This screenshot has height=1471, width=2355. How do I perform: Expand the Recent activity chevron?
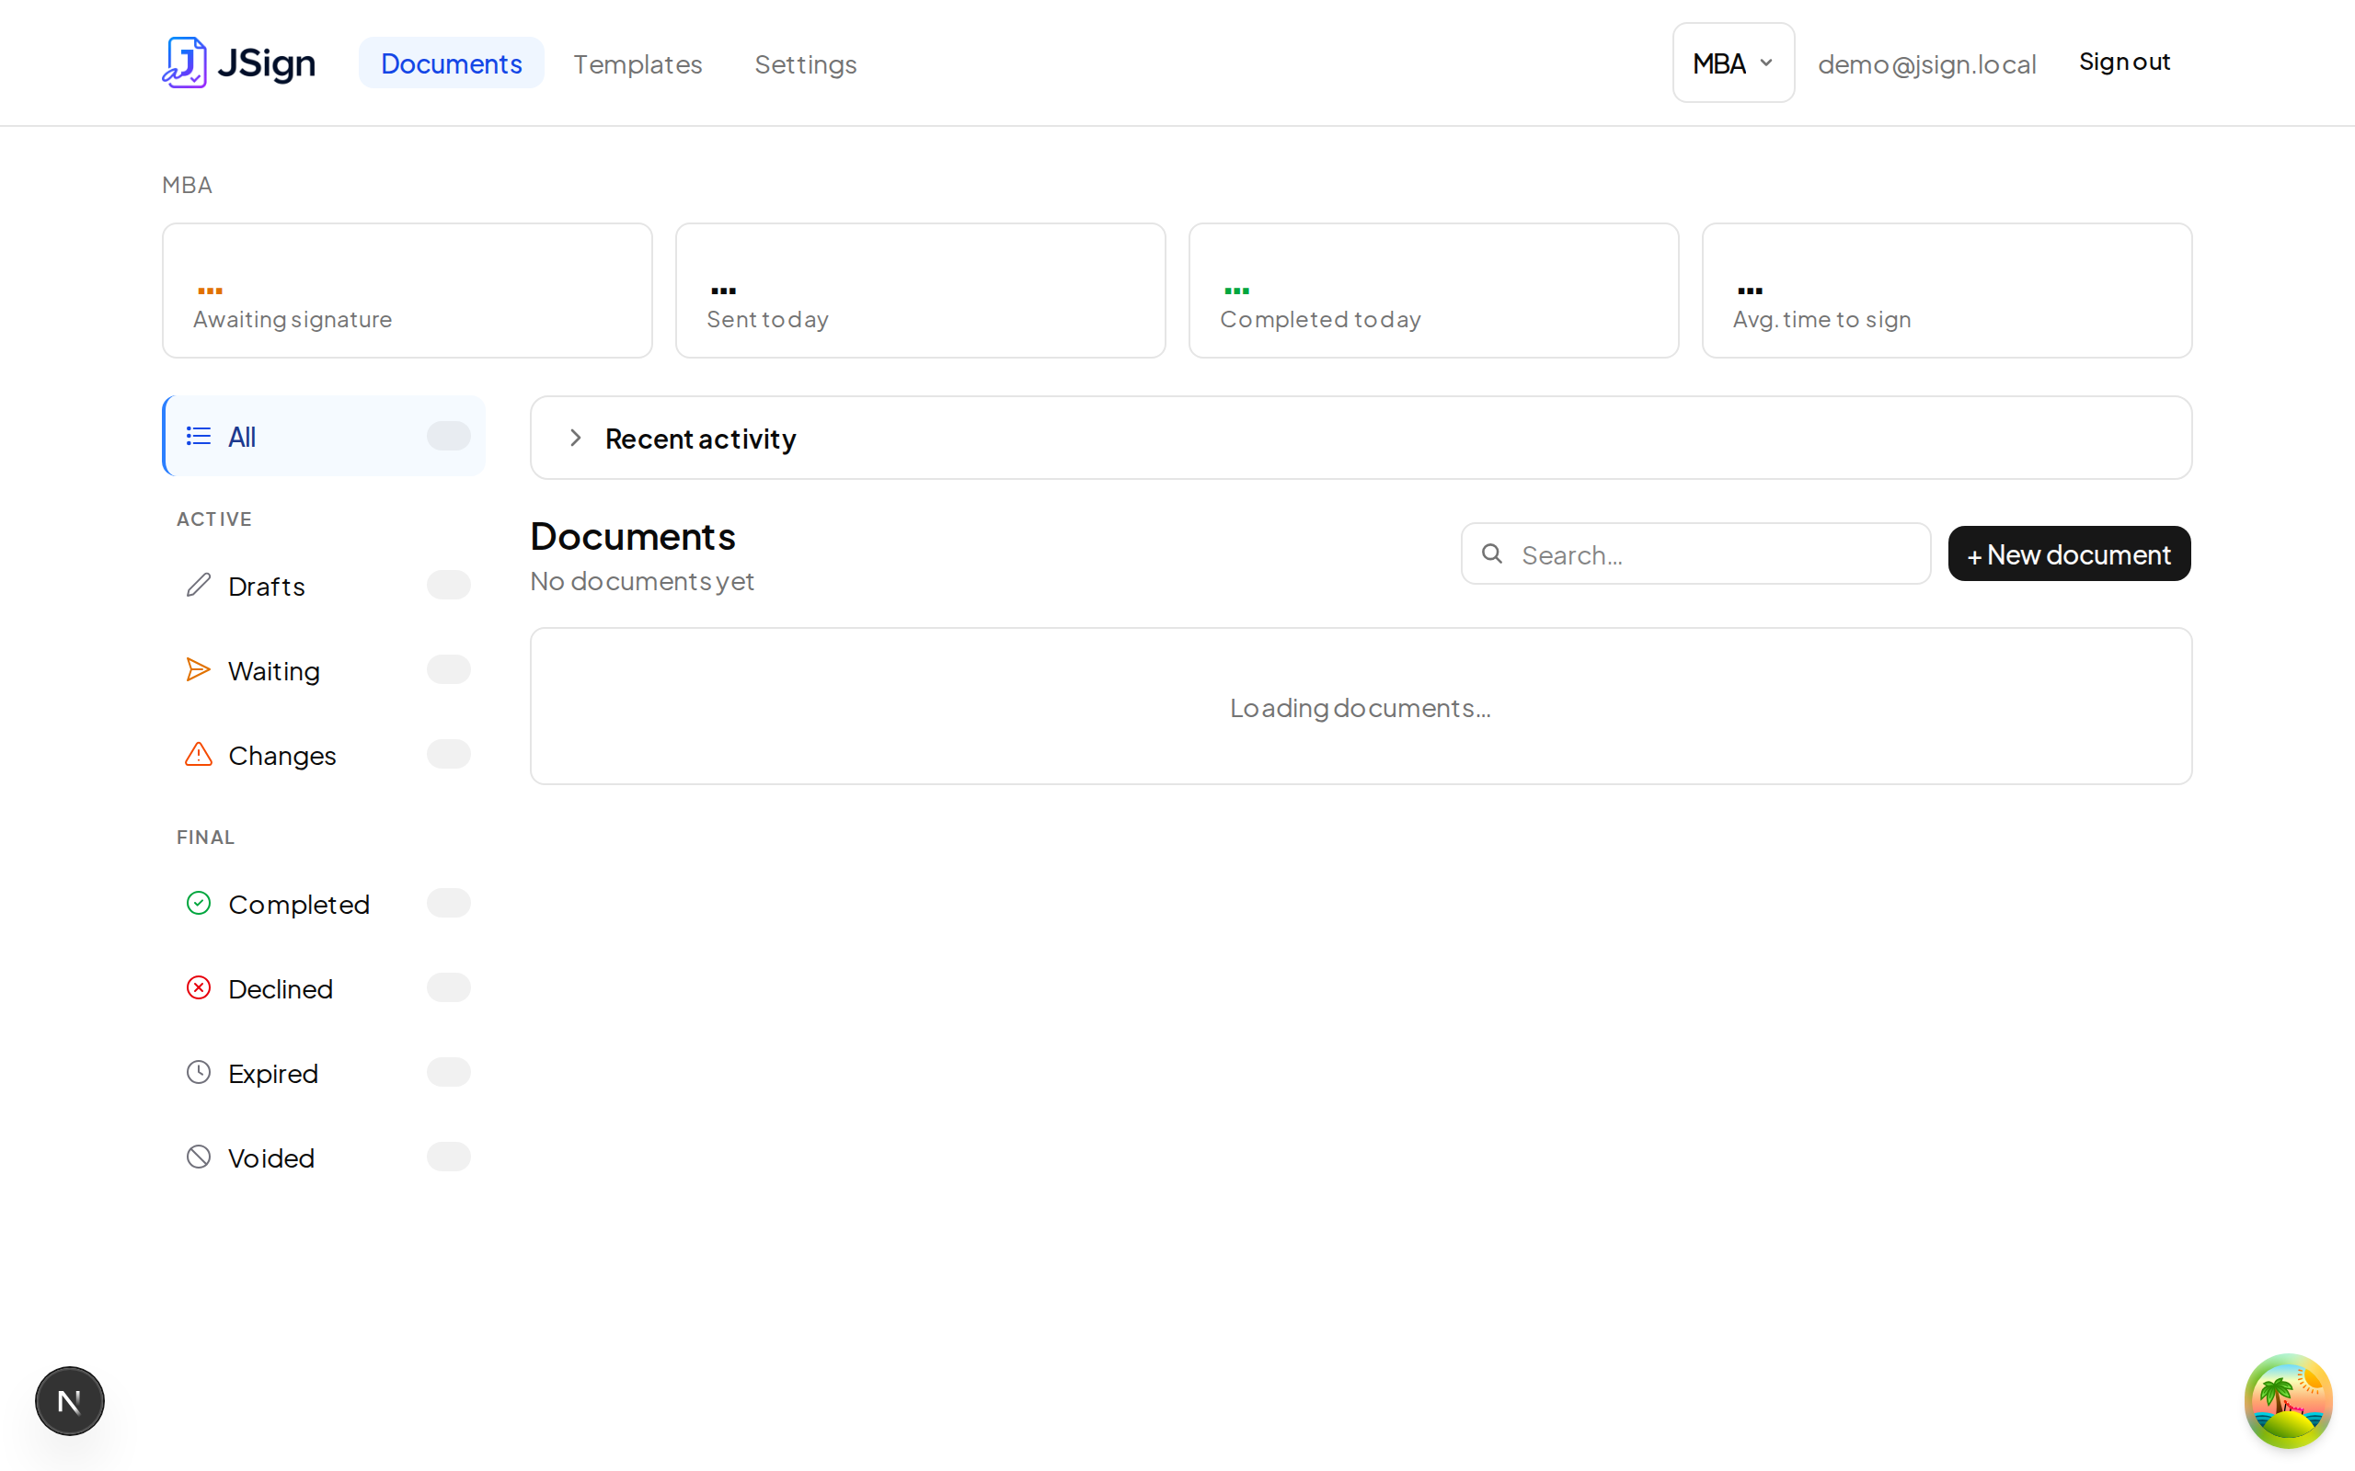pos(575,438)
